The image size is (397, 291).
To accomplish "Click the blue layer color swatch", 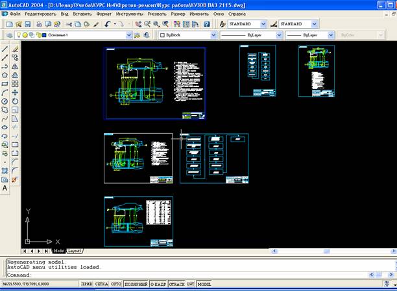I will [44, 35].
